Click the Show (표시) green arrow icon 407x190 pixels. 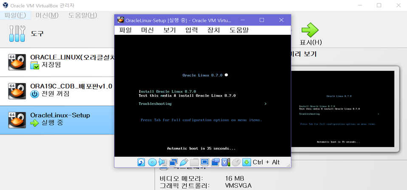point(310,30)
